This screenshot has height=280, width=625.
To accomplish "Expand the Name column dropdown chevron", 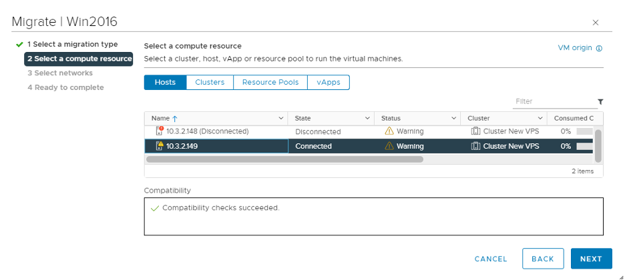I will click(x=280, y=118).
